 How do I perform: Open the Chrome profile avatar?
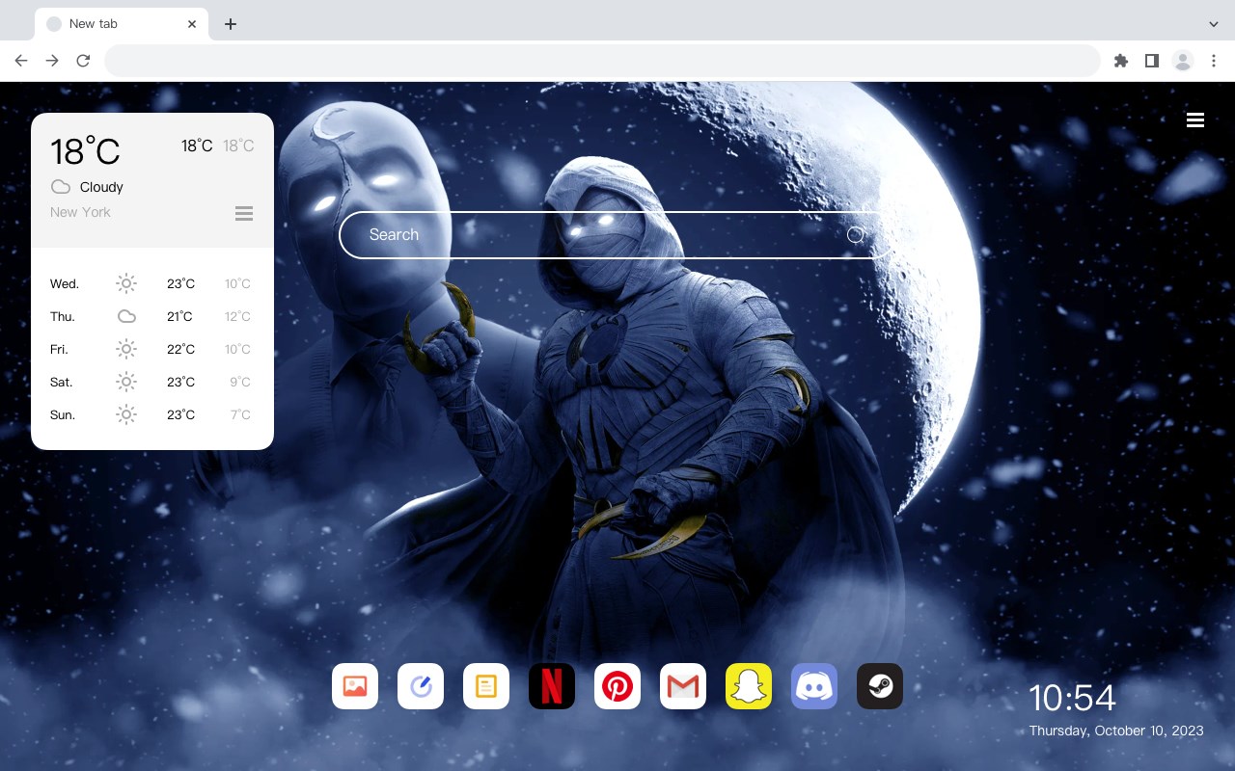click(1183, 61)
